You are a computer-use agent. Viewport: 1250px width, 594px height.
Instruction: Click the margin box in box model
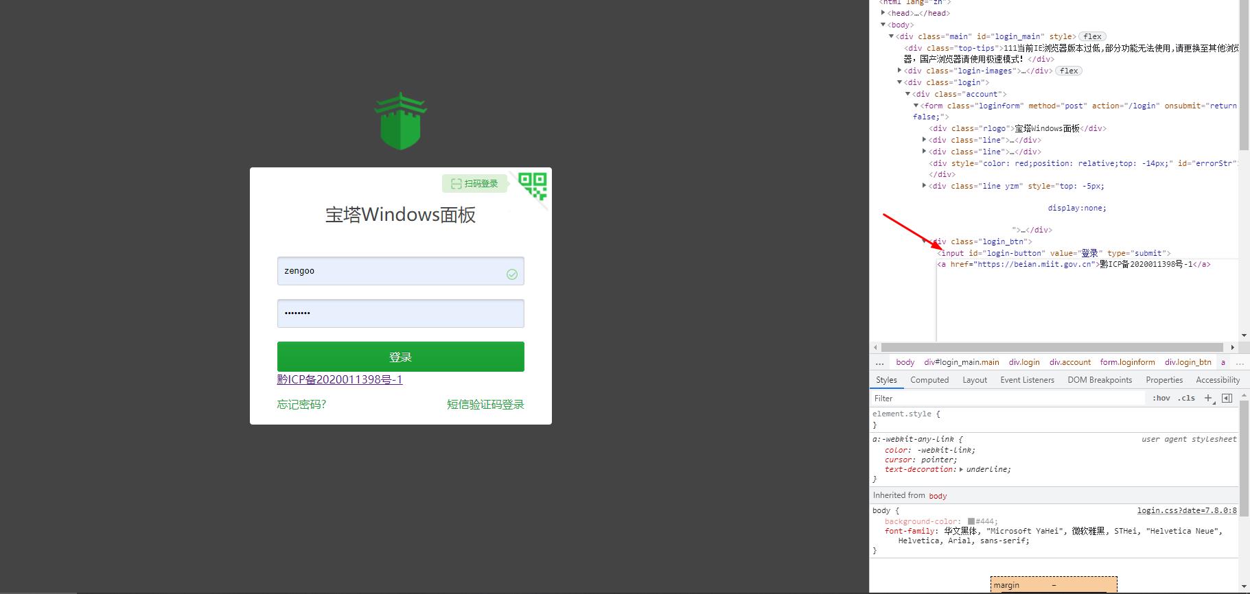tap(1054, 584)
